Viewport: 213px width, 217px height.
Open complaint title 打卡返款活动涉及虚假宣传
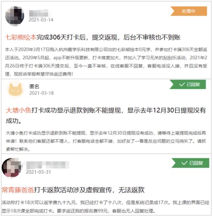point(89,190)
